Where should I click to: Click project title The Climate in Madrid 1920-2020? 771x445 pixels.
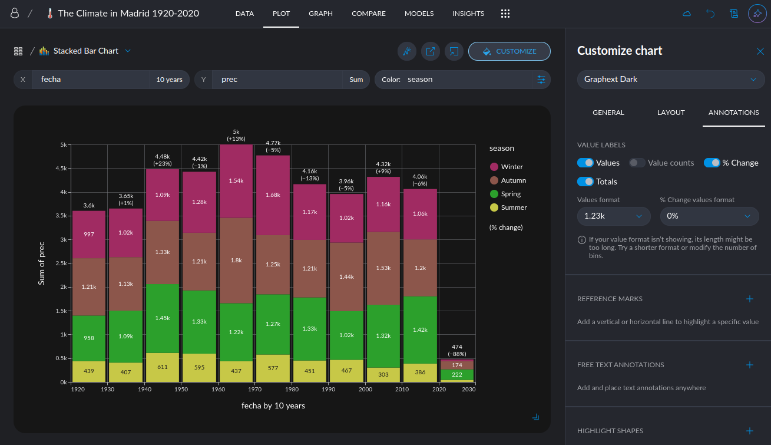click(128, 14)
